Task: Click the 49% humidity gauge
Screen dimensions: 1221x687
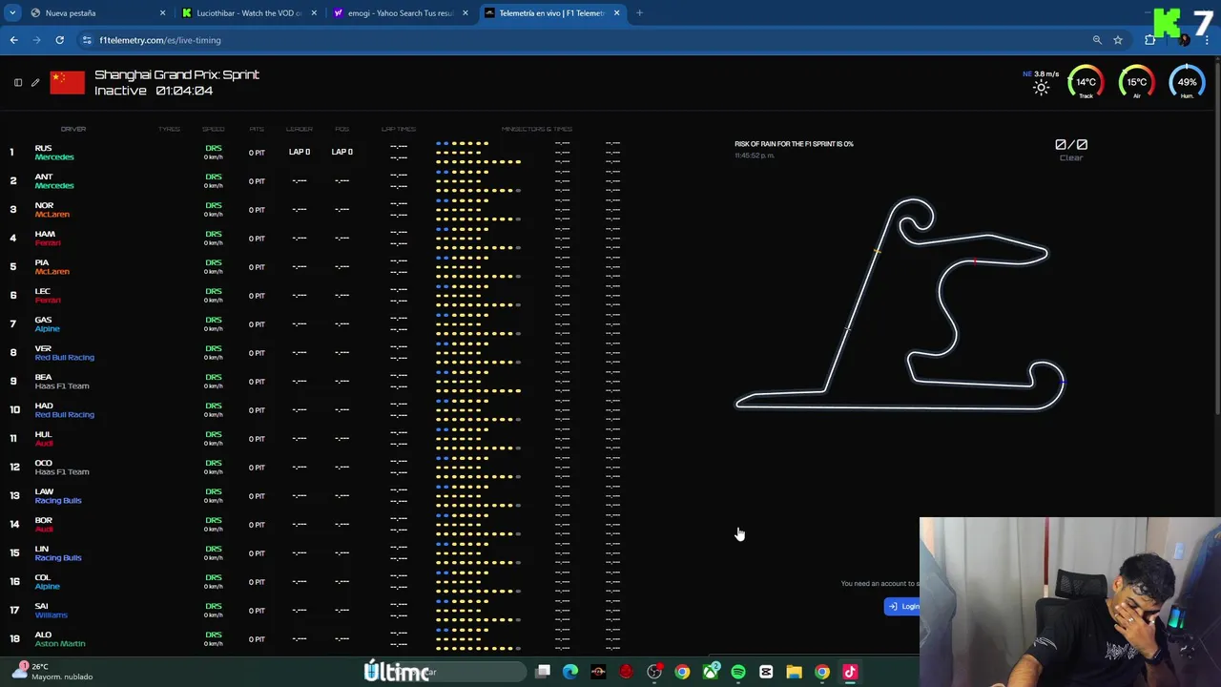Action: coord(1187,82)
